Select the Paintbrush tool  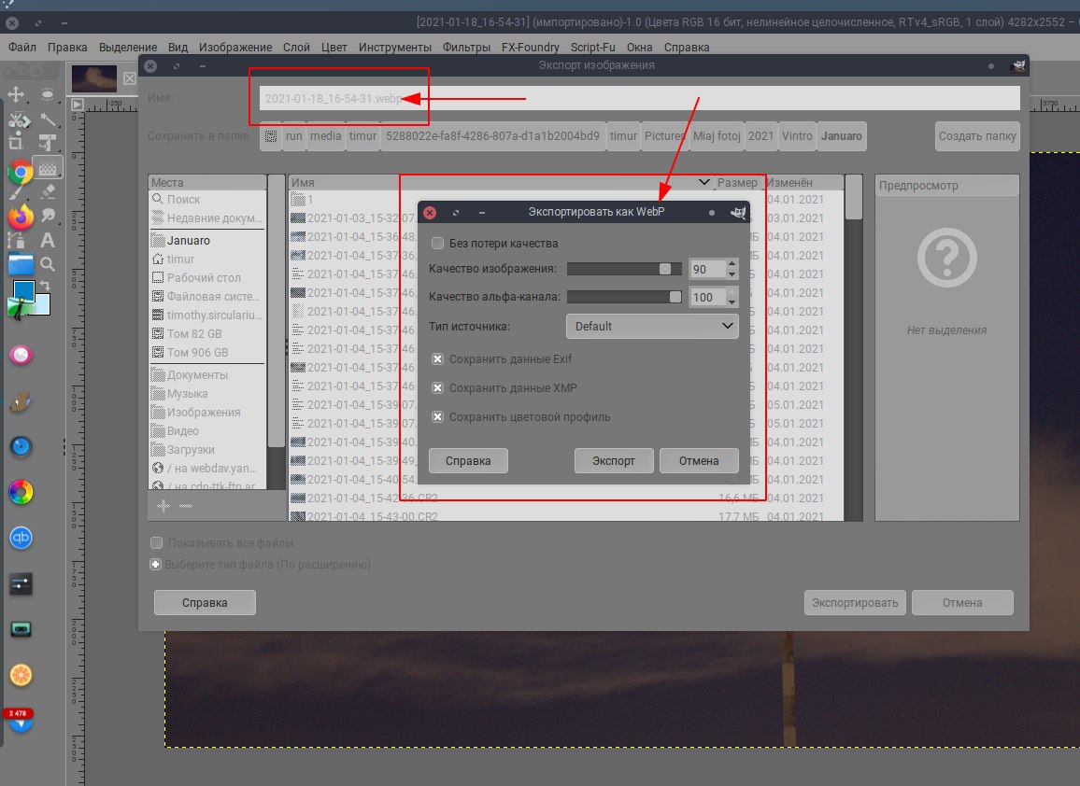pos(15,192)
